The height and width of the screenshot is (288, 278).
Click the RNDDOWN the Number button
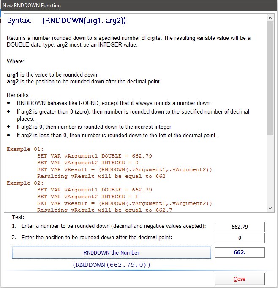coord(112,252)
